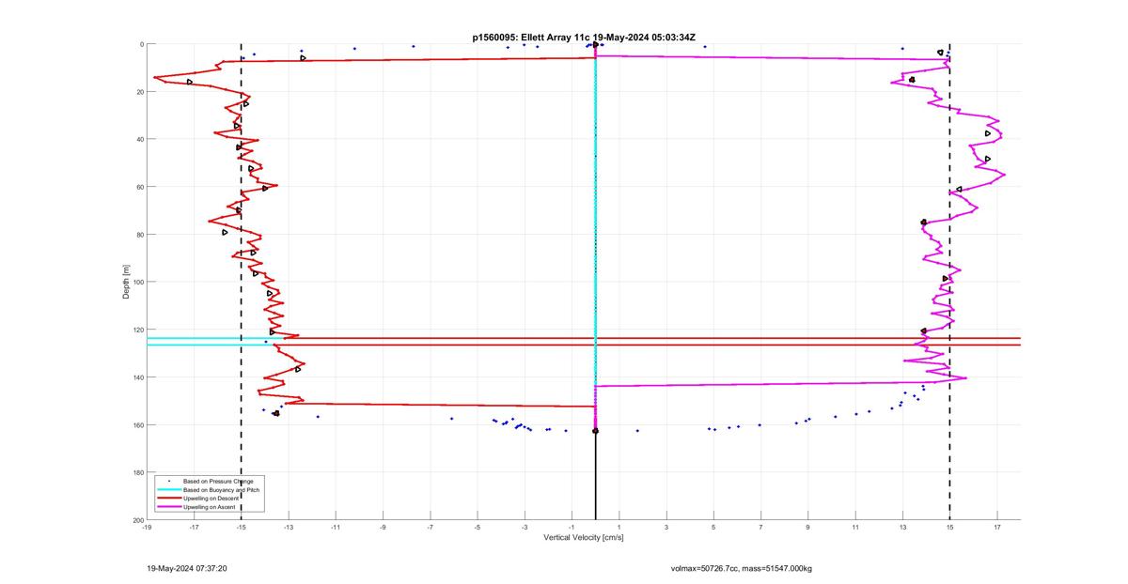Click the depth axis tick label 40
The width and height of the screenshot is (1128, 584).
[x=138, y=139]
